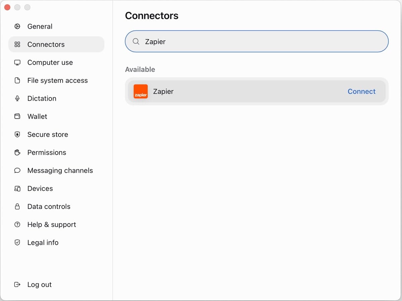Image resolution: width=402 pixels, height=301 pixels.
Task: Click the Wallet icon in sidebar
Action: pos(17,117)
